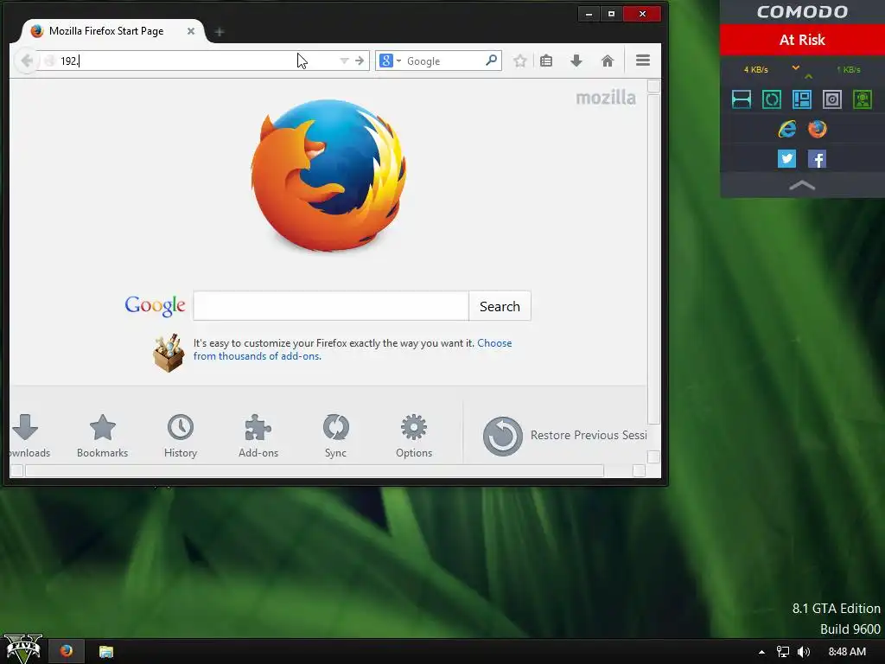
Task: Open the Firefox hamburger menu
Action: 643,61
